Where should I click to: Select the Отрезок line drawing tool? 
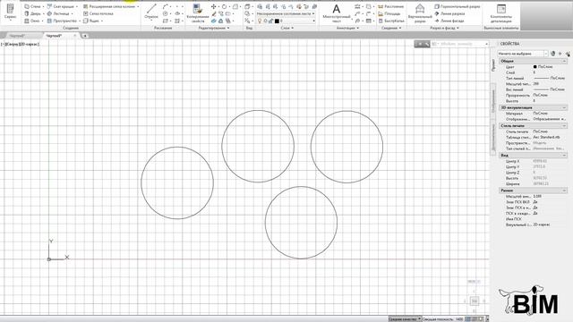(x=151, y=11)
